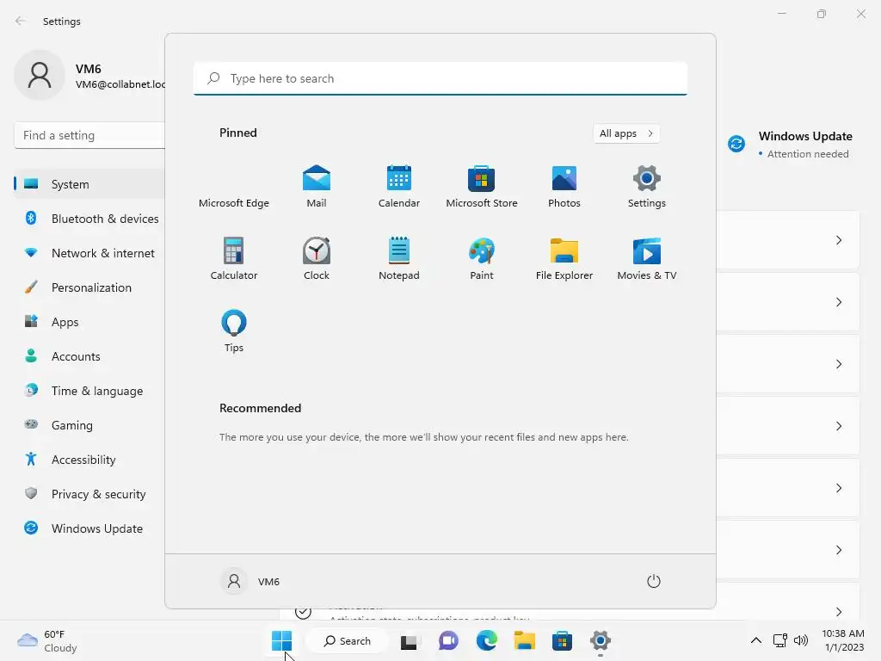Select System in Settings sidebar
Screen dimensions: 881x661
[x=89, y=184]
